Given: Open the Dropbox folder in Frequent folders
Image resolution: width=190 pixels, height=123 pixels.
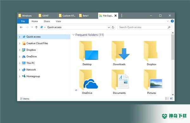Looking at the screenshot, I should [x=151, y=51].
